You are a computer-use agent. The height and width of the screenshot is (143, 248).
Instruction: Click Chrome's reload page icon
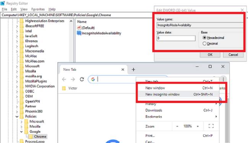[x=82, y=79]
